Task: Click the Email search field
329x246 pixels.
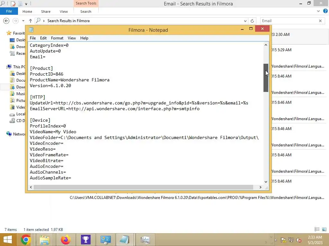Action: pos(289,21)
